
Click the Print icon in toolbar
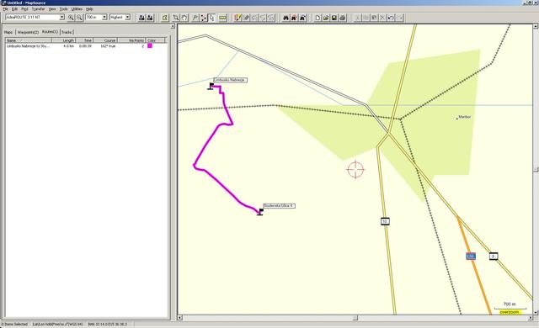[343, 18]
